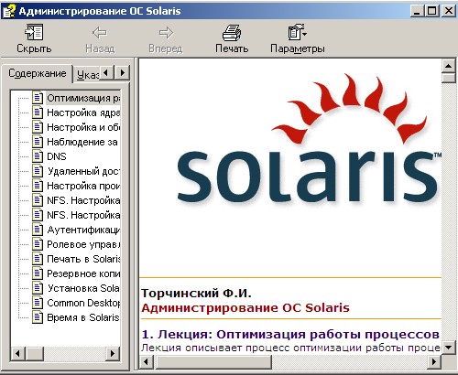Open the Время в Solaris topic
This screenshot has height=375, width=458.
[82, 317]
